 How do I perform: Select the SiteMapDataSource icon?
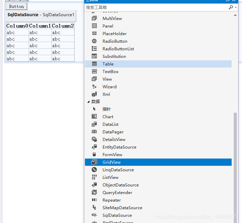(x=94, y=207)
